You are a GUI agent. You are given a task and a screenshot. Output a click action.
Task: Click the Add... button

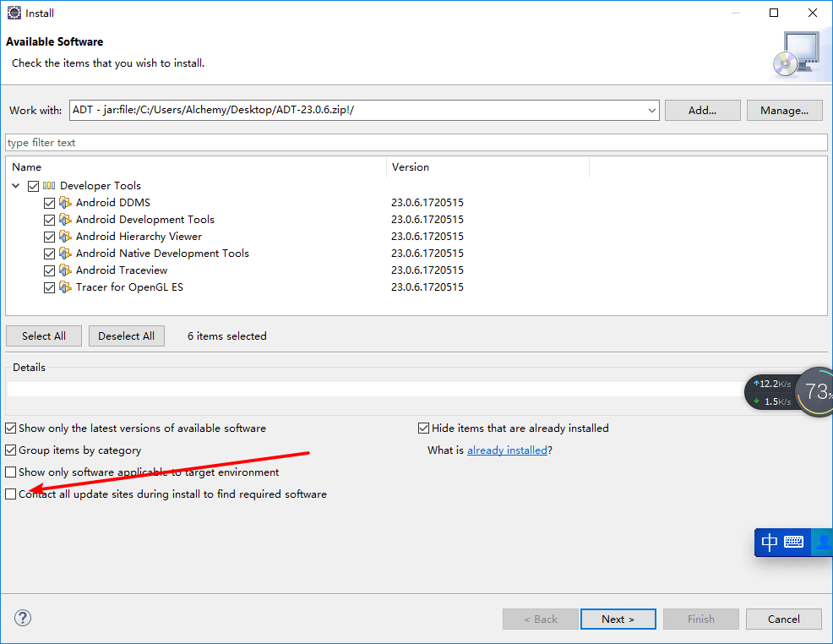pos(702,111)
